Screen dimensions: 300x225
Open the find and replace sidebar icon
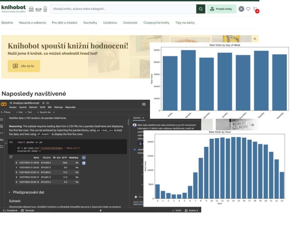[2, 126]
